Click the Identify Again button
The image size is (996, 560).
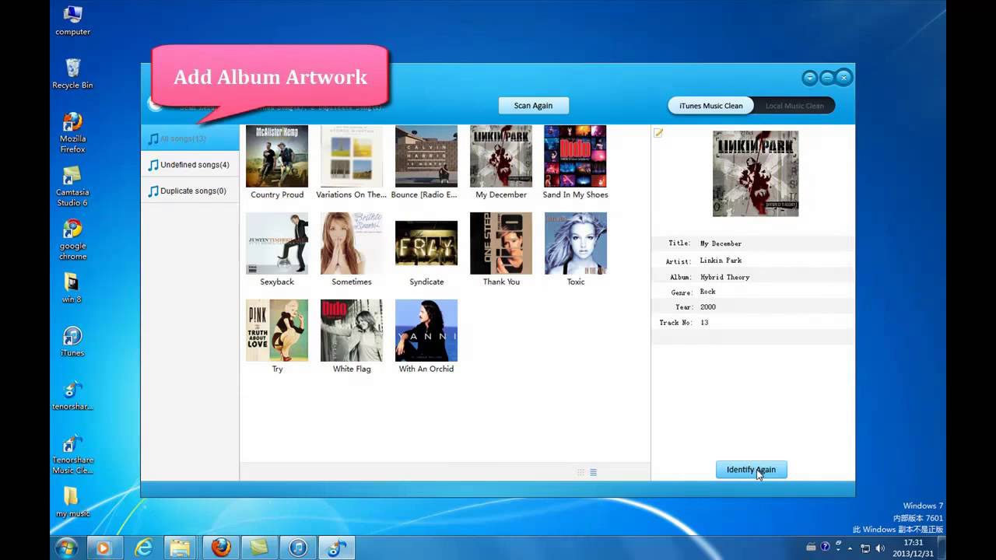coord(751,470)
